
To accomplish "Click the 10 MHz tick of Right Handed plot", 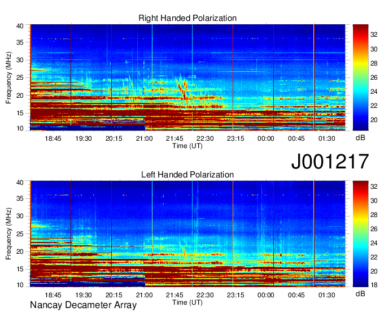I will point(20,128).
